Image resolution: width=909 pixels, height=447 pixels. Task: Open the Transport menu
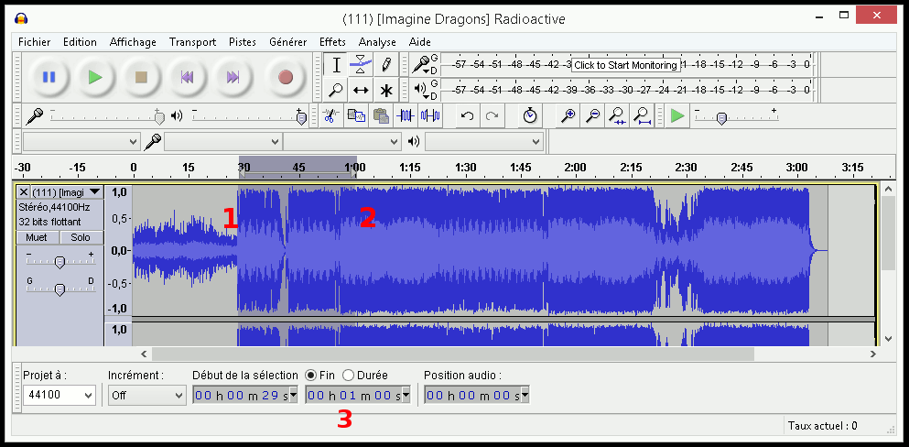[x=192, y=42]
